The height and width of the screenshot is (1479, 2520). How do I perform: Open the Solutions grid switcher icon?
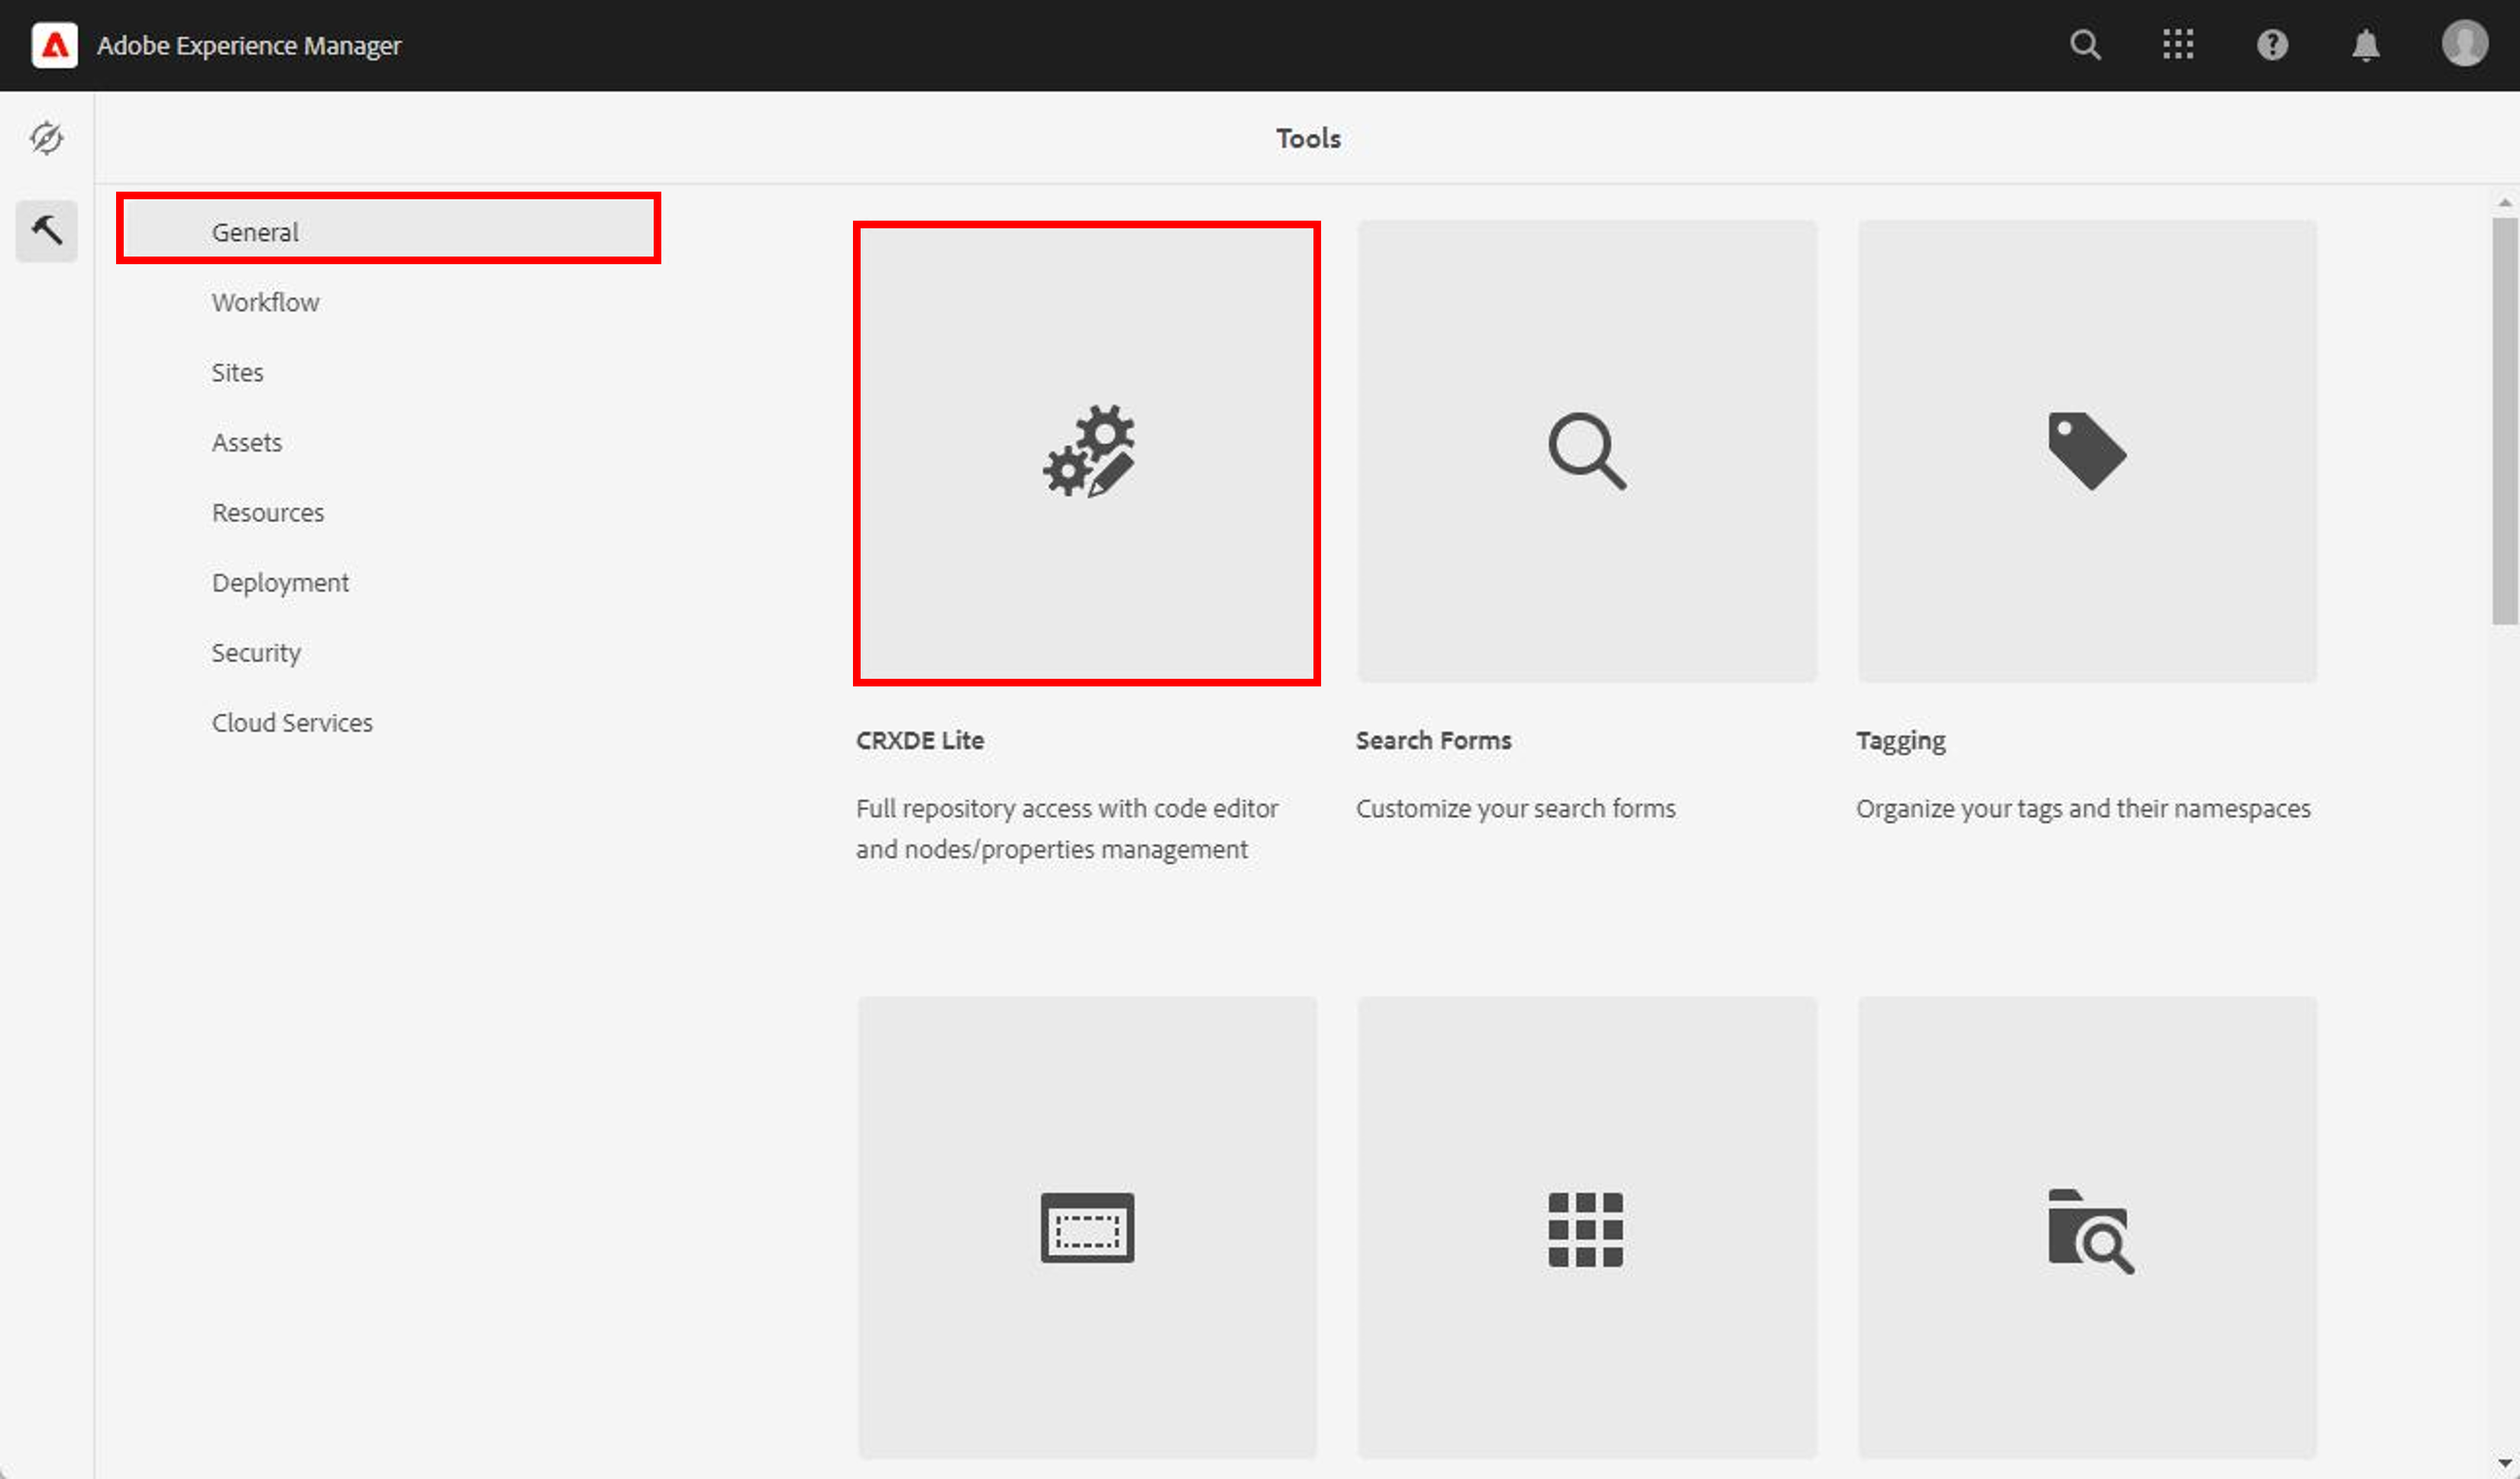click(2177, 45)
